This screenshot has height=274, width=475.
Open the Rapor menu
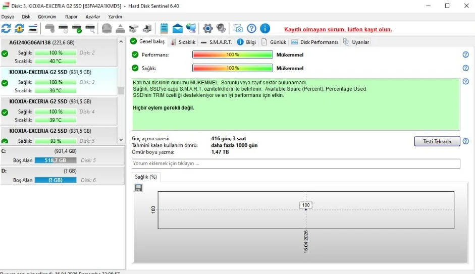71,17
